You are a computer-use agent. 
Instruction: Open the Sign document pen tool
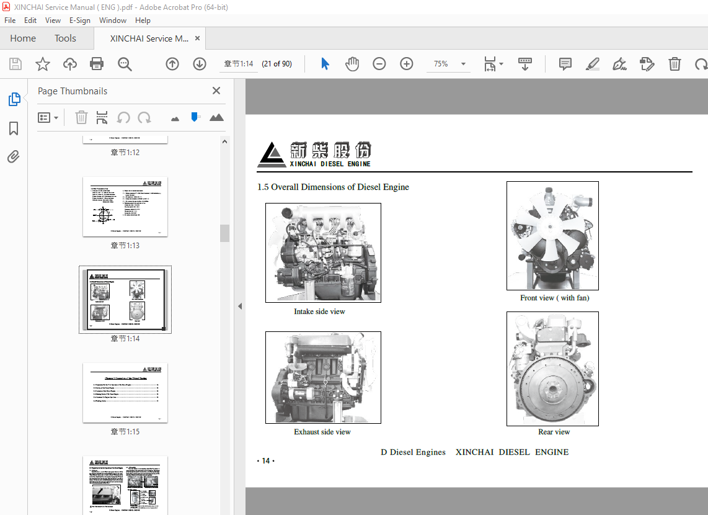point(619,64)
